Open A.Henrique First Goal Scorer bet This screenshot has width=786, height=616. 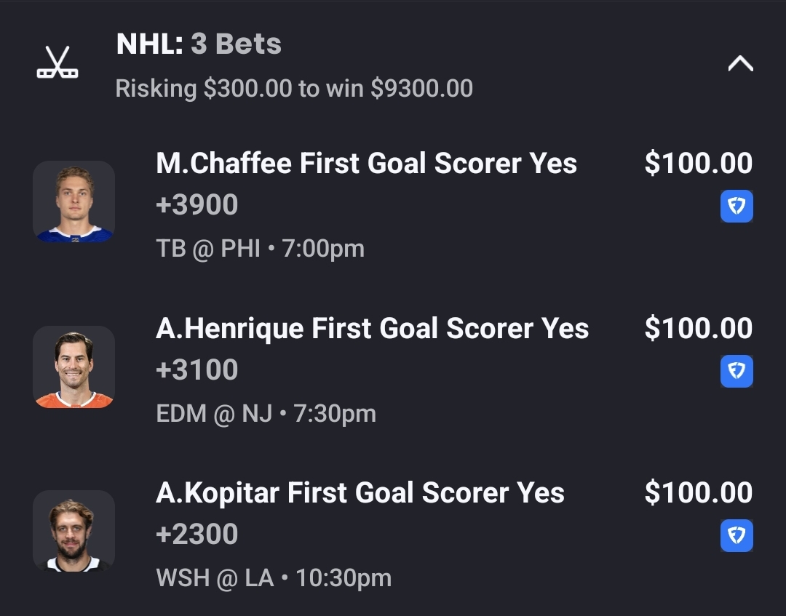coord(372,329)
